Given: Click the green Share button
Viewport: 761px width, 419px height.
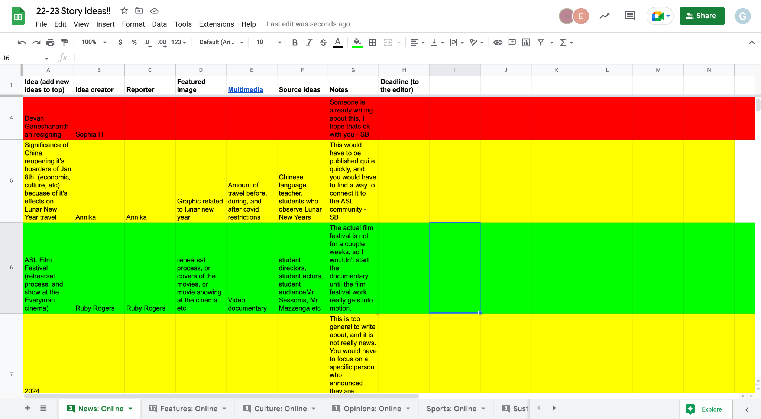Looking at the screenshot, I should [702, 16].
